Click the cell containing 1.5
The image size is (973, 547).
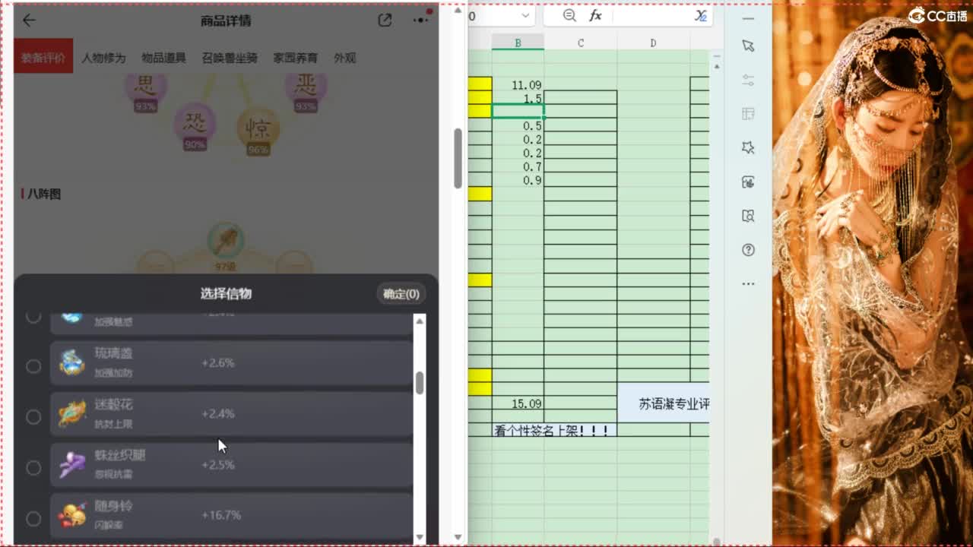tap(518, 98)
